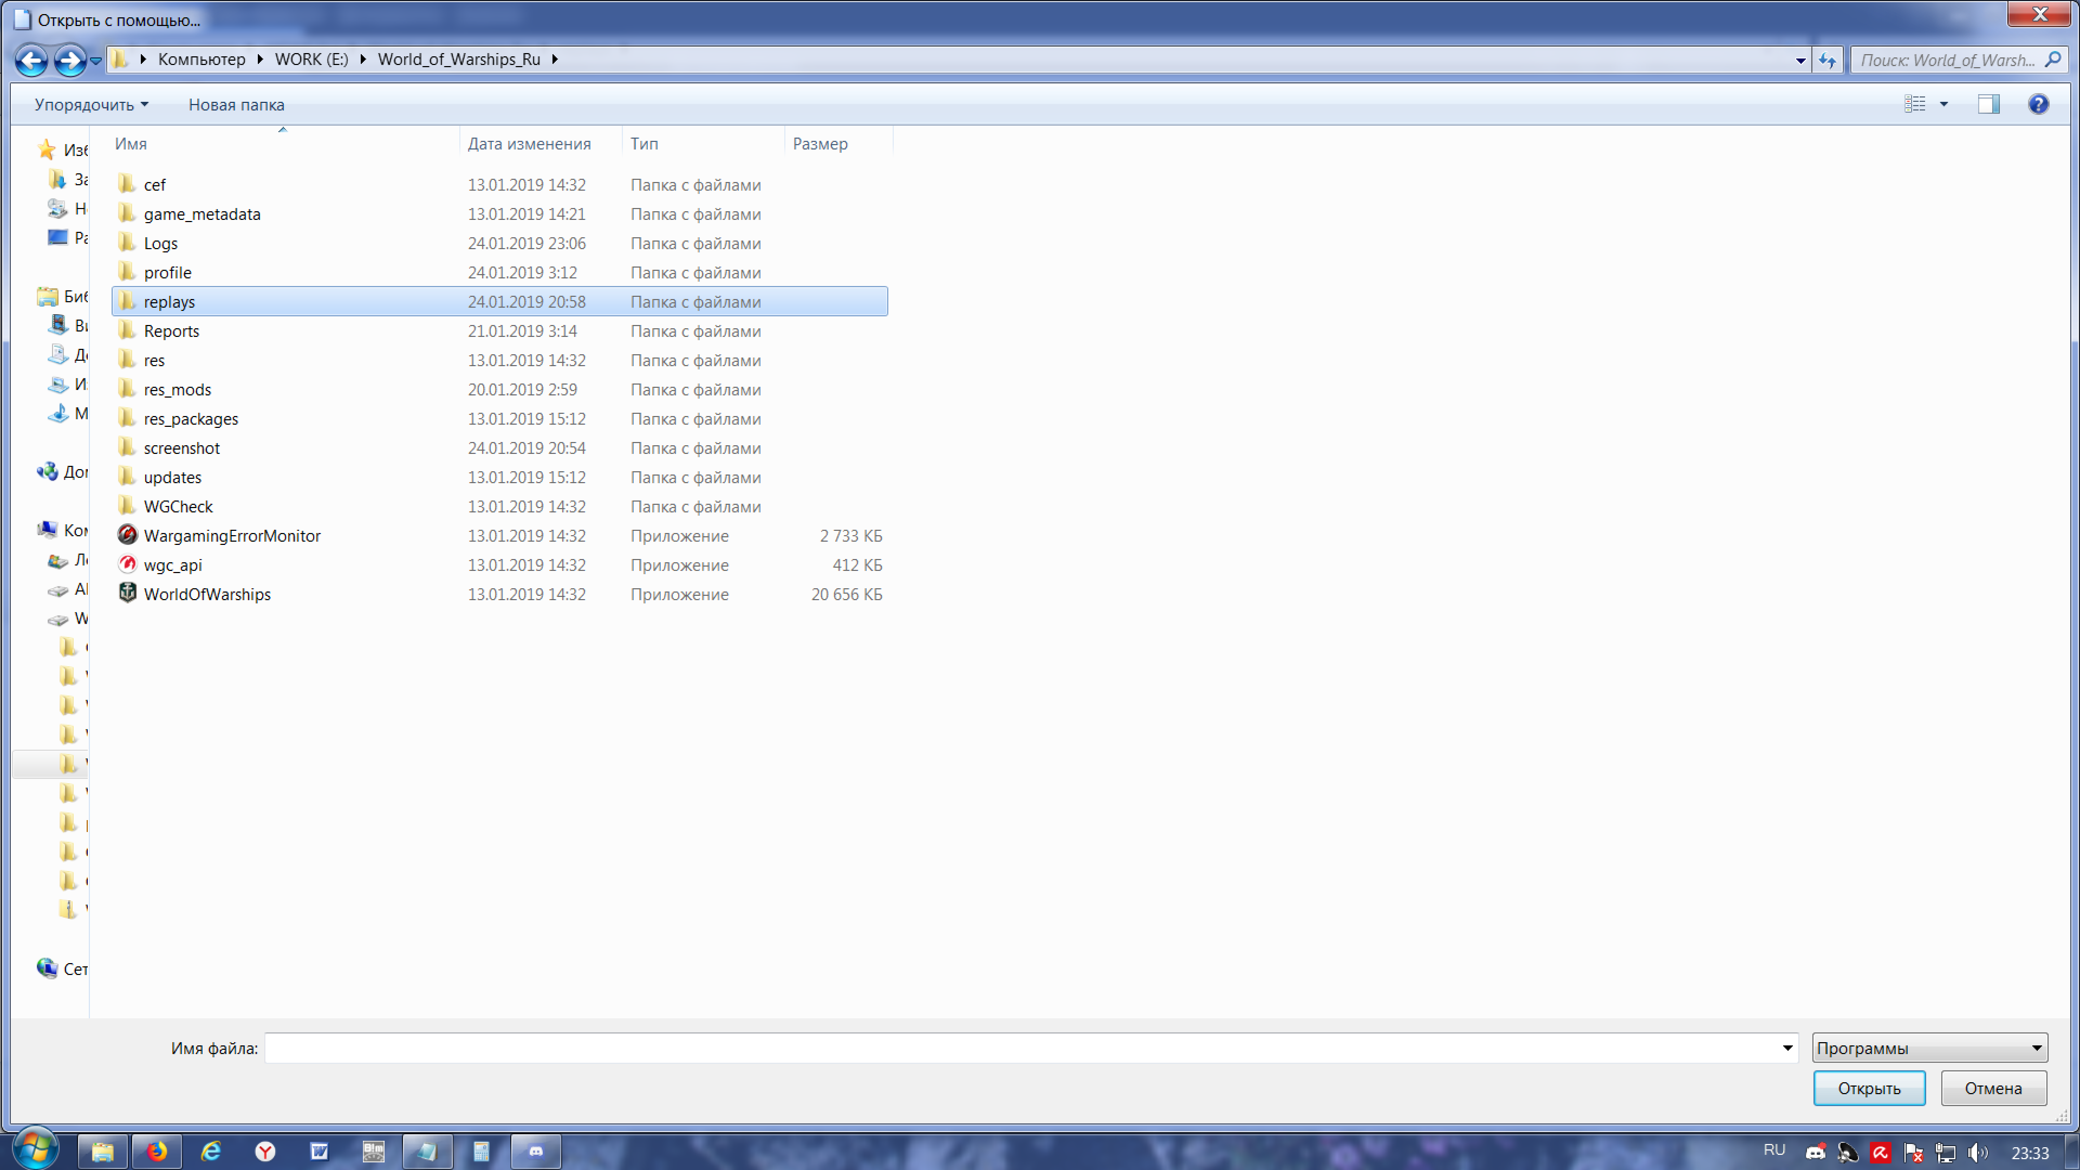Select the screenshot folder
Screen dimensions: 2080x1170
[500, 447]
